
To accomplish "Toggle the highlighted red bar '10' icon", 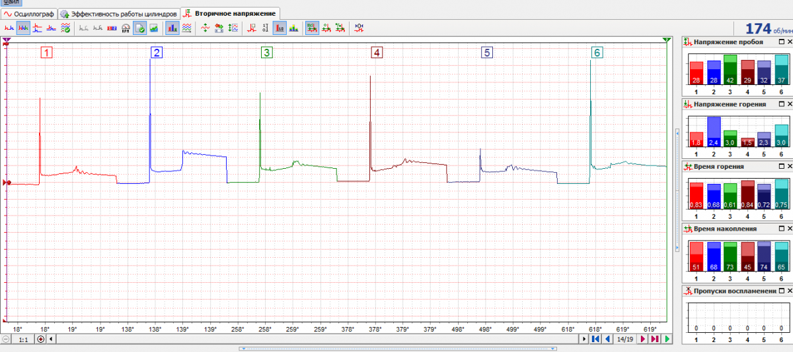I will 280,28.
